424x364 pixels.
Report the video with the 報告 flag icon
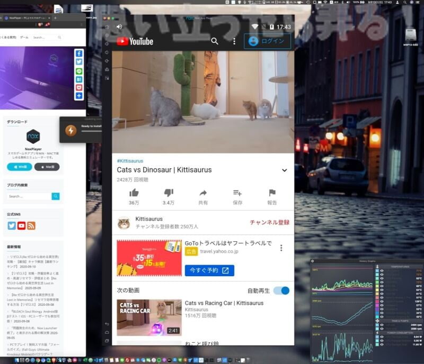[272, 193]
